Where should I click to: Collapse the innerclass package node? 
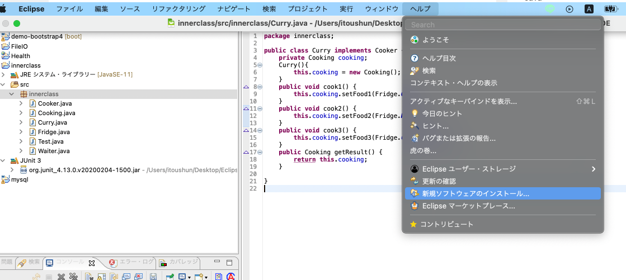12,94
